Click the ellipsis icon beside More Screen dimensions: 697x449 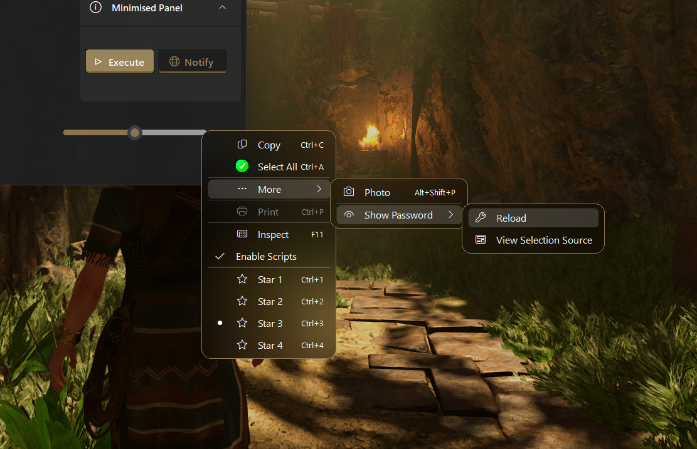242,188
